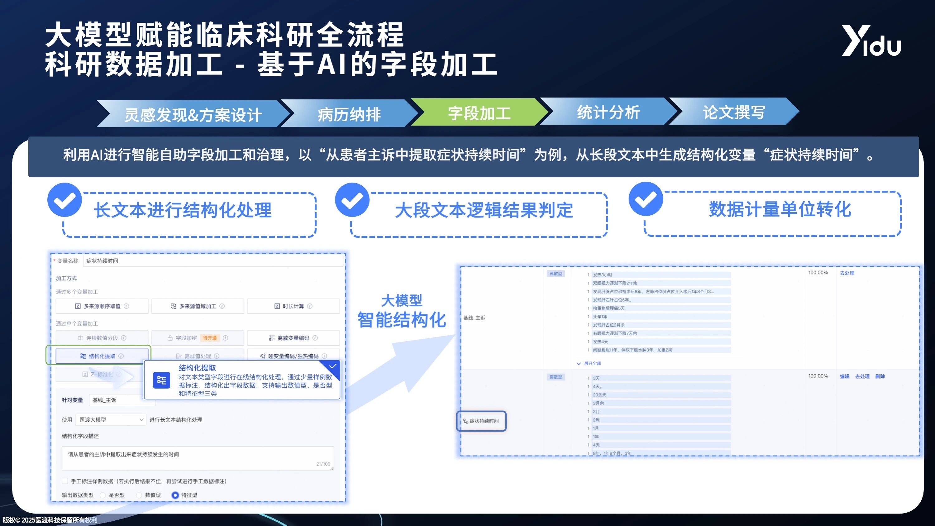This screenshot has width=935, height=526.
Task: Select the 字段加工 workflow step
Action: pos(479,113)
